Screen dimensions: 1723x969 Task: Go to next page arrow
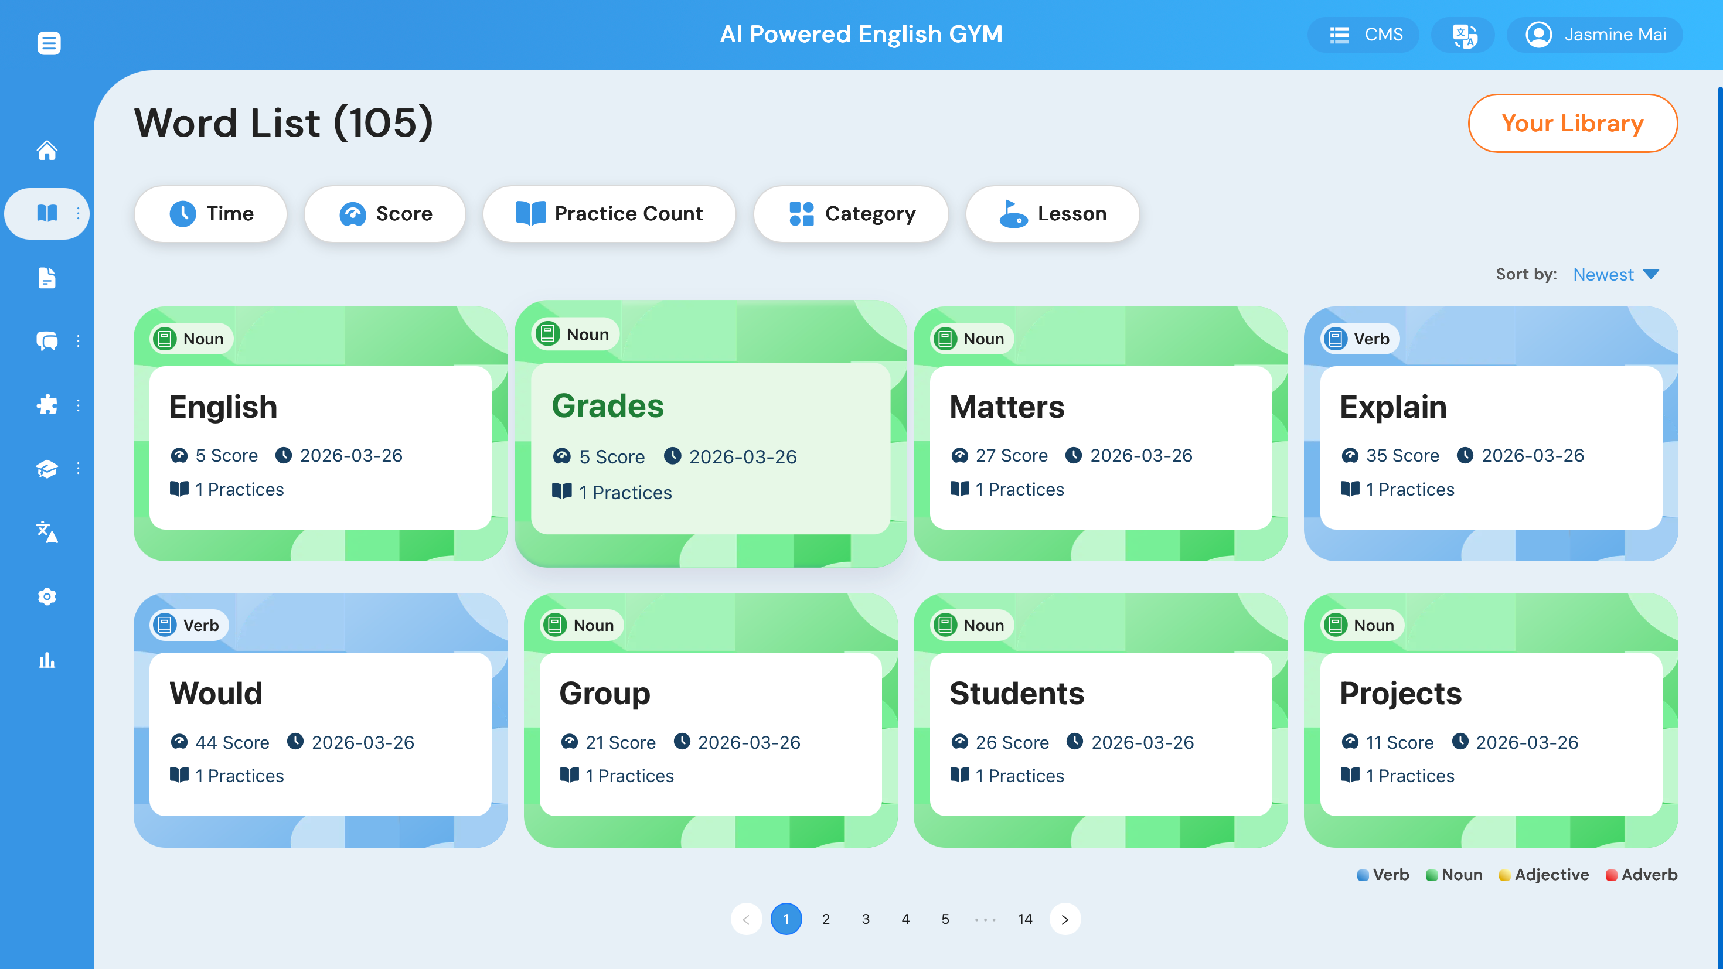click(1065, 919)
